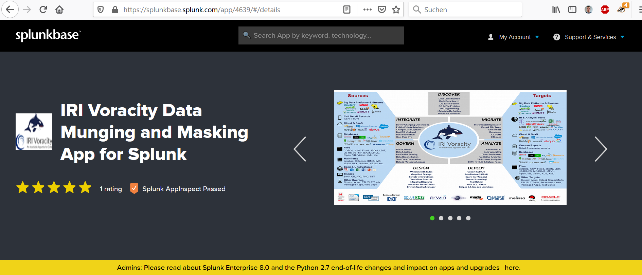Show the previous carousel screenshot
The width and height of the screenshot is (642, 275).
(300, 149)
